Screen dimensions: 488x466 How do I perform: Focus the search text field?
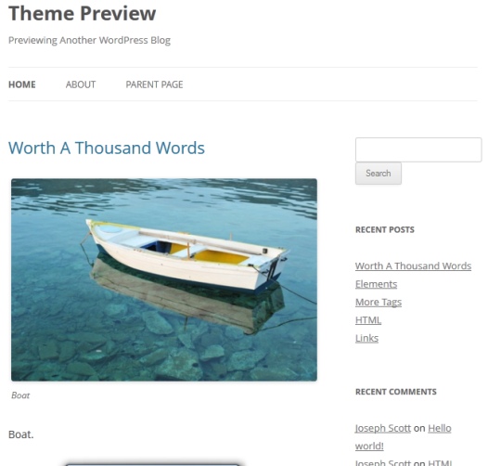click(x=418, y=149)
